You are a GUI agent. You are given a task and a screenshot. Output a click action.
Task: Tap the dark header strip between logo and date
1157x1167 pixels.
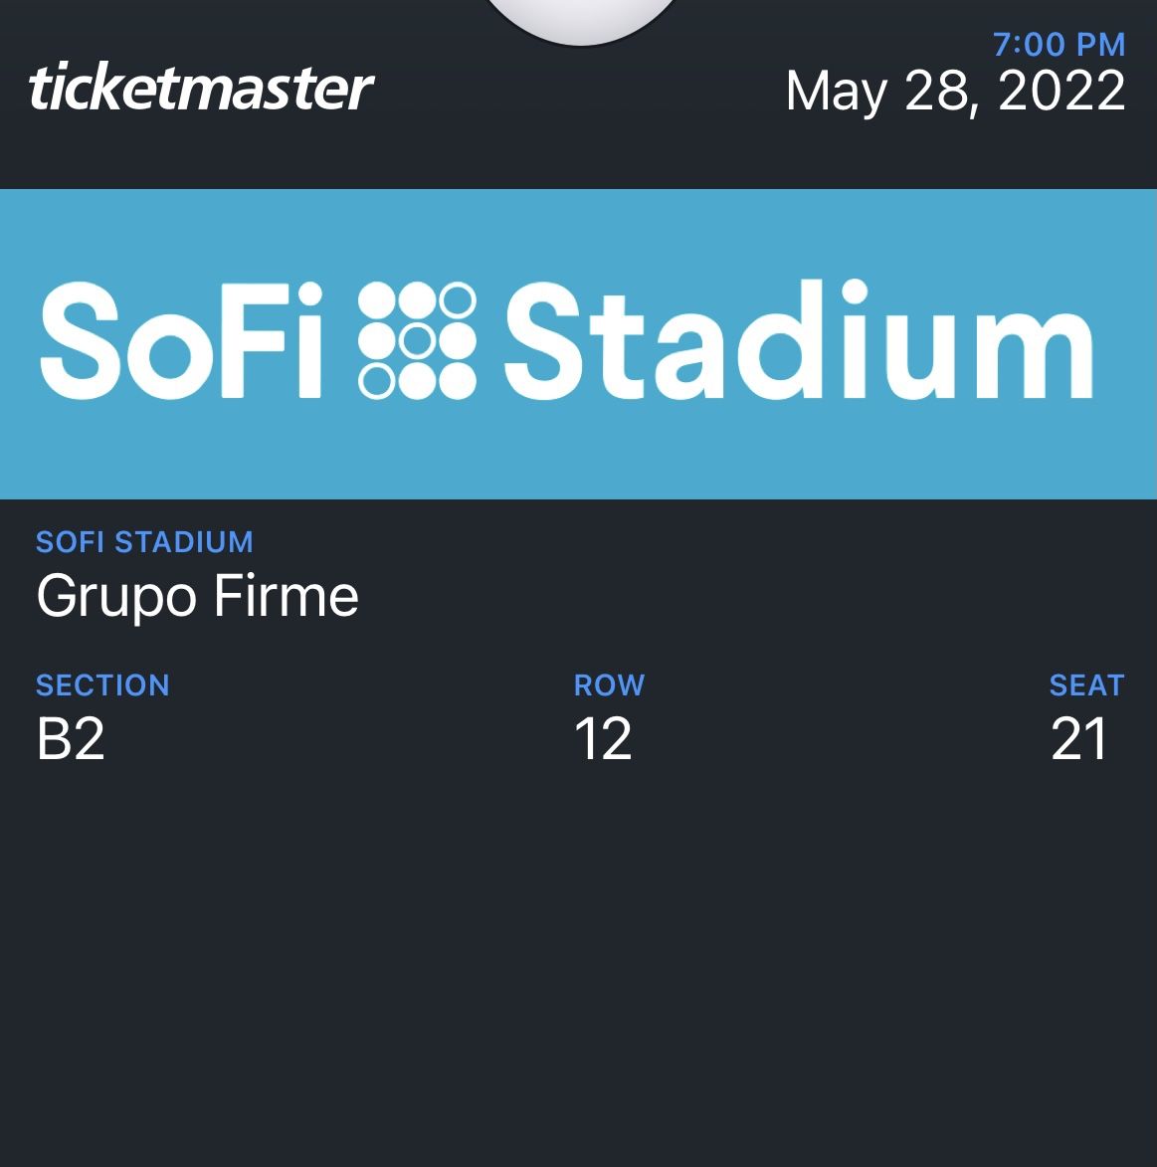point(577,90)
